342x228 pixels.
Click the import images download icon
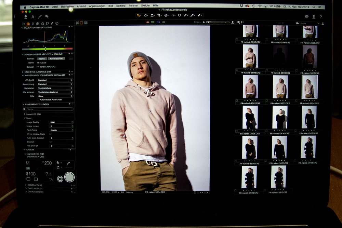tap(26, 16)
